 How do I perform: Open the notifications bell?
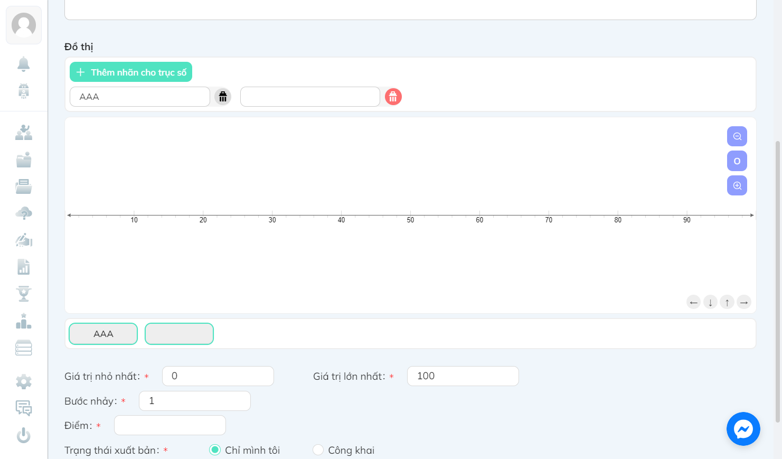[24, 64]
